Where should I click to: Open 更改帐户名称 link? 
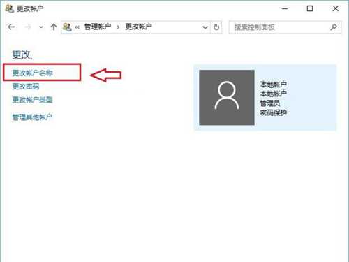[33, 73]
